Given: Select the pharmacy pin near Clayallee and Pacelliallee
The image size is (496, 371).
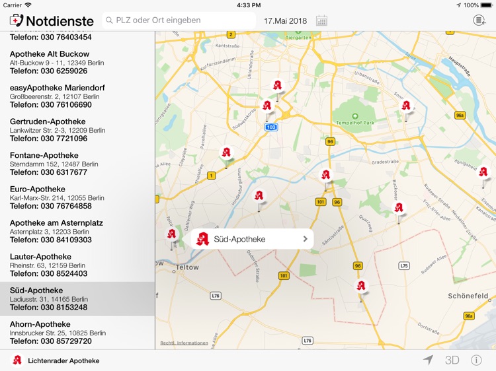Looking at the screenshot, I should (226, 152).
